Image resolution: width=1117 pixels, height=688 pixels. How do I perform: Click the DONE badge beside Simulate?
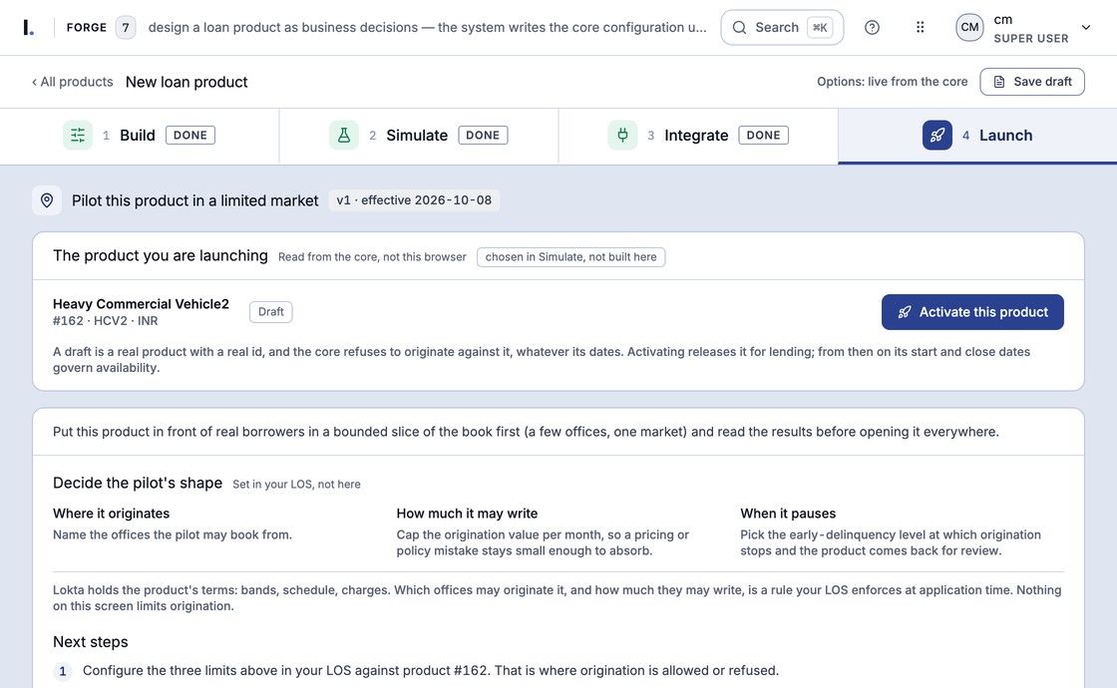483,136
